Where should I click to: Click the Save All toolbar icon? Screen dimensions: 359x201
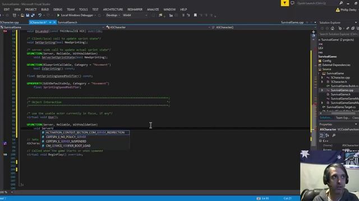(x=33, y=15)
